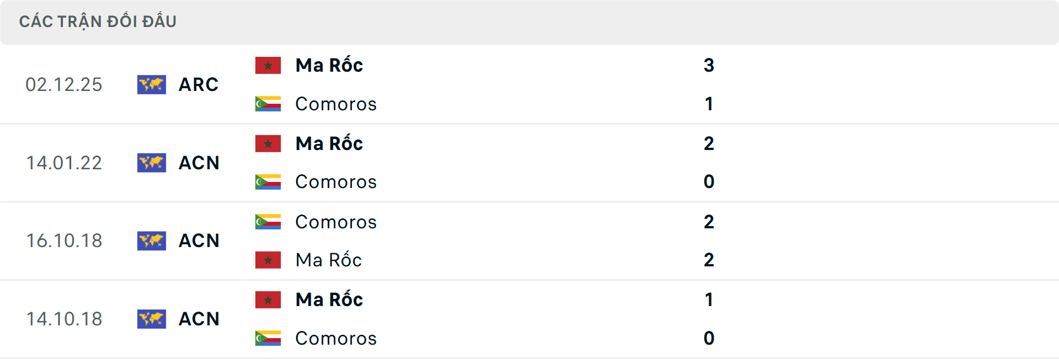The image size is (1059, 359).
Task: Click the ARC competition label
Action: click(x=199, y=84)
